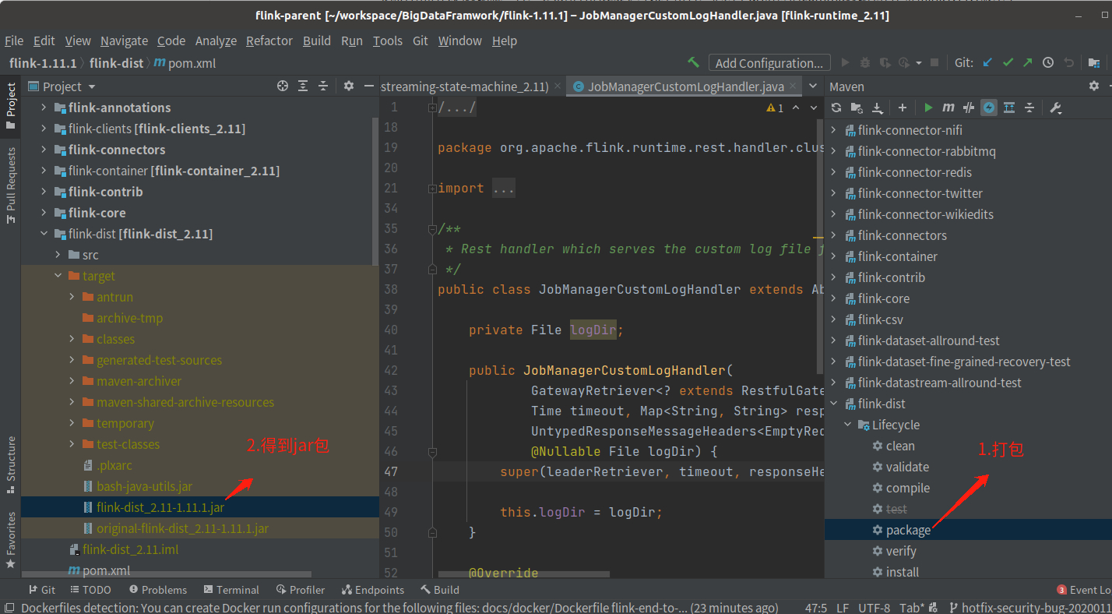Collapse the Lifecycle node in Maven
The width and height of the screenshot is (1112, 614).
point(848,425)
